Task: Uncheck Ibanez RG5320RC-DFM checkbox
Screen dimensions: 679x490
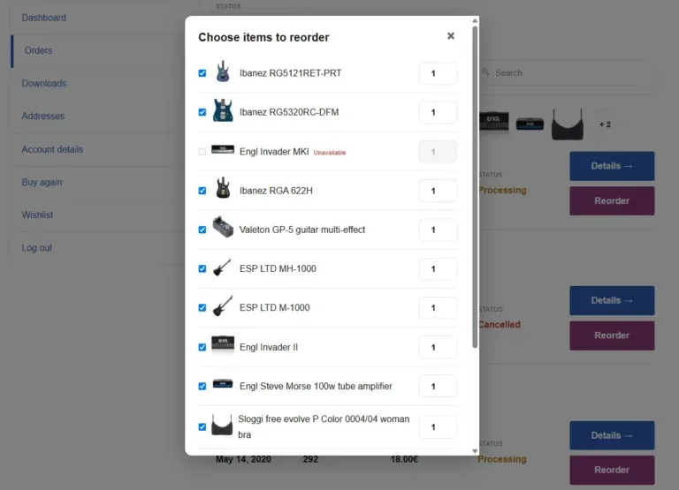Action: coord(202,112)
